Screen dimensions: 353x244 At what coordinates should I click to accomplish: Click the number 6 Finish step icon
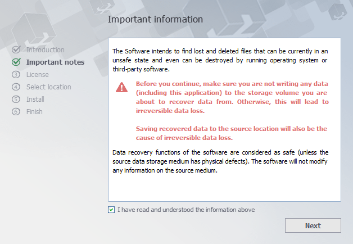click(x=16, y=112)
